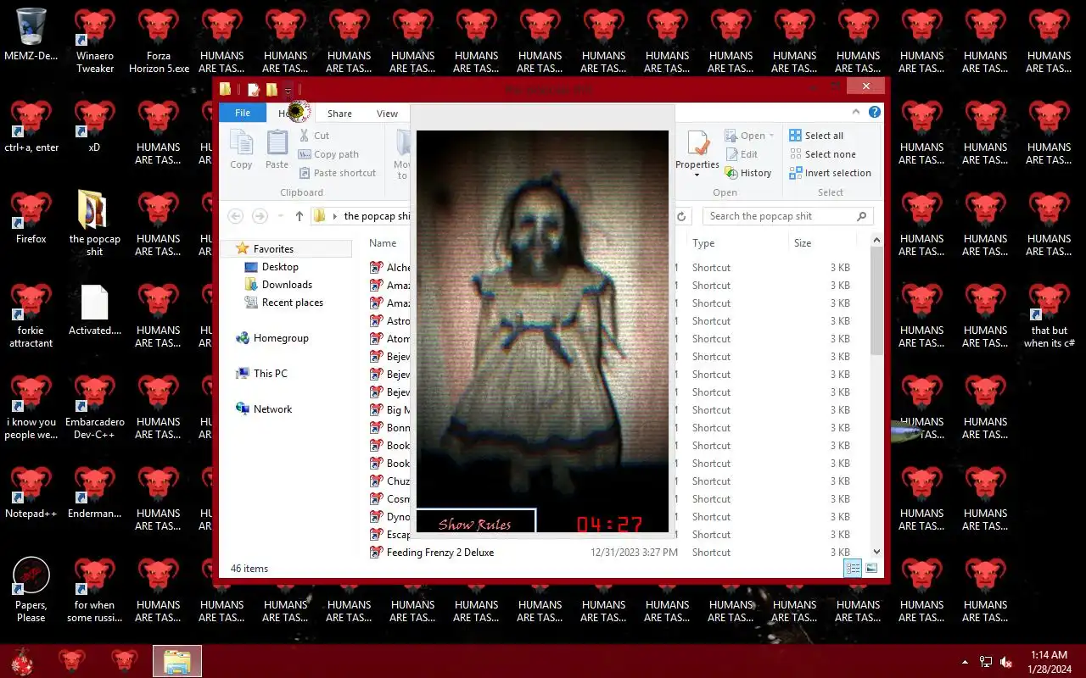This screenshot has height=678, width=1086.
Task: Click Copy path in the ribbon
Action: pyautogui.click(x=328, y=154)
